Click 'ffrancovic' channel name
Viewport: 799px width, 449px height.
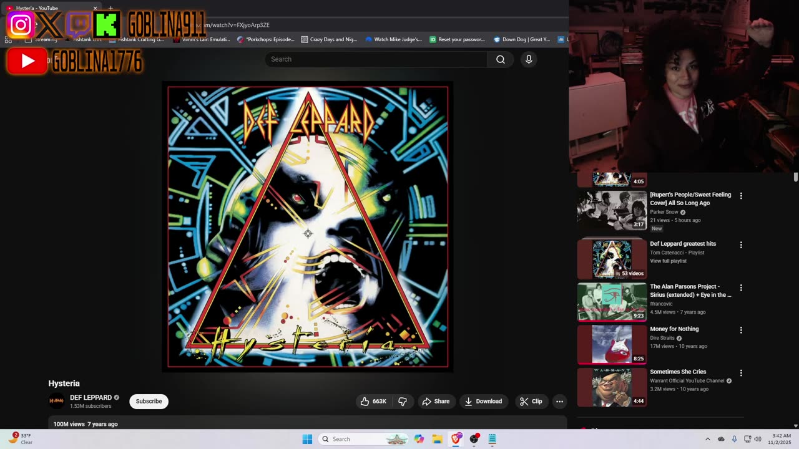click(x=661, y=304)
